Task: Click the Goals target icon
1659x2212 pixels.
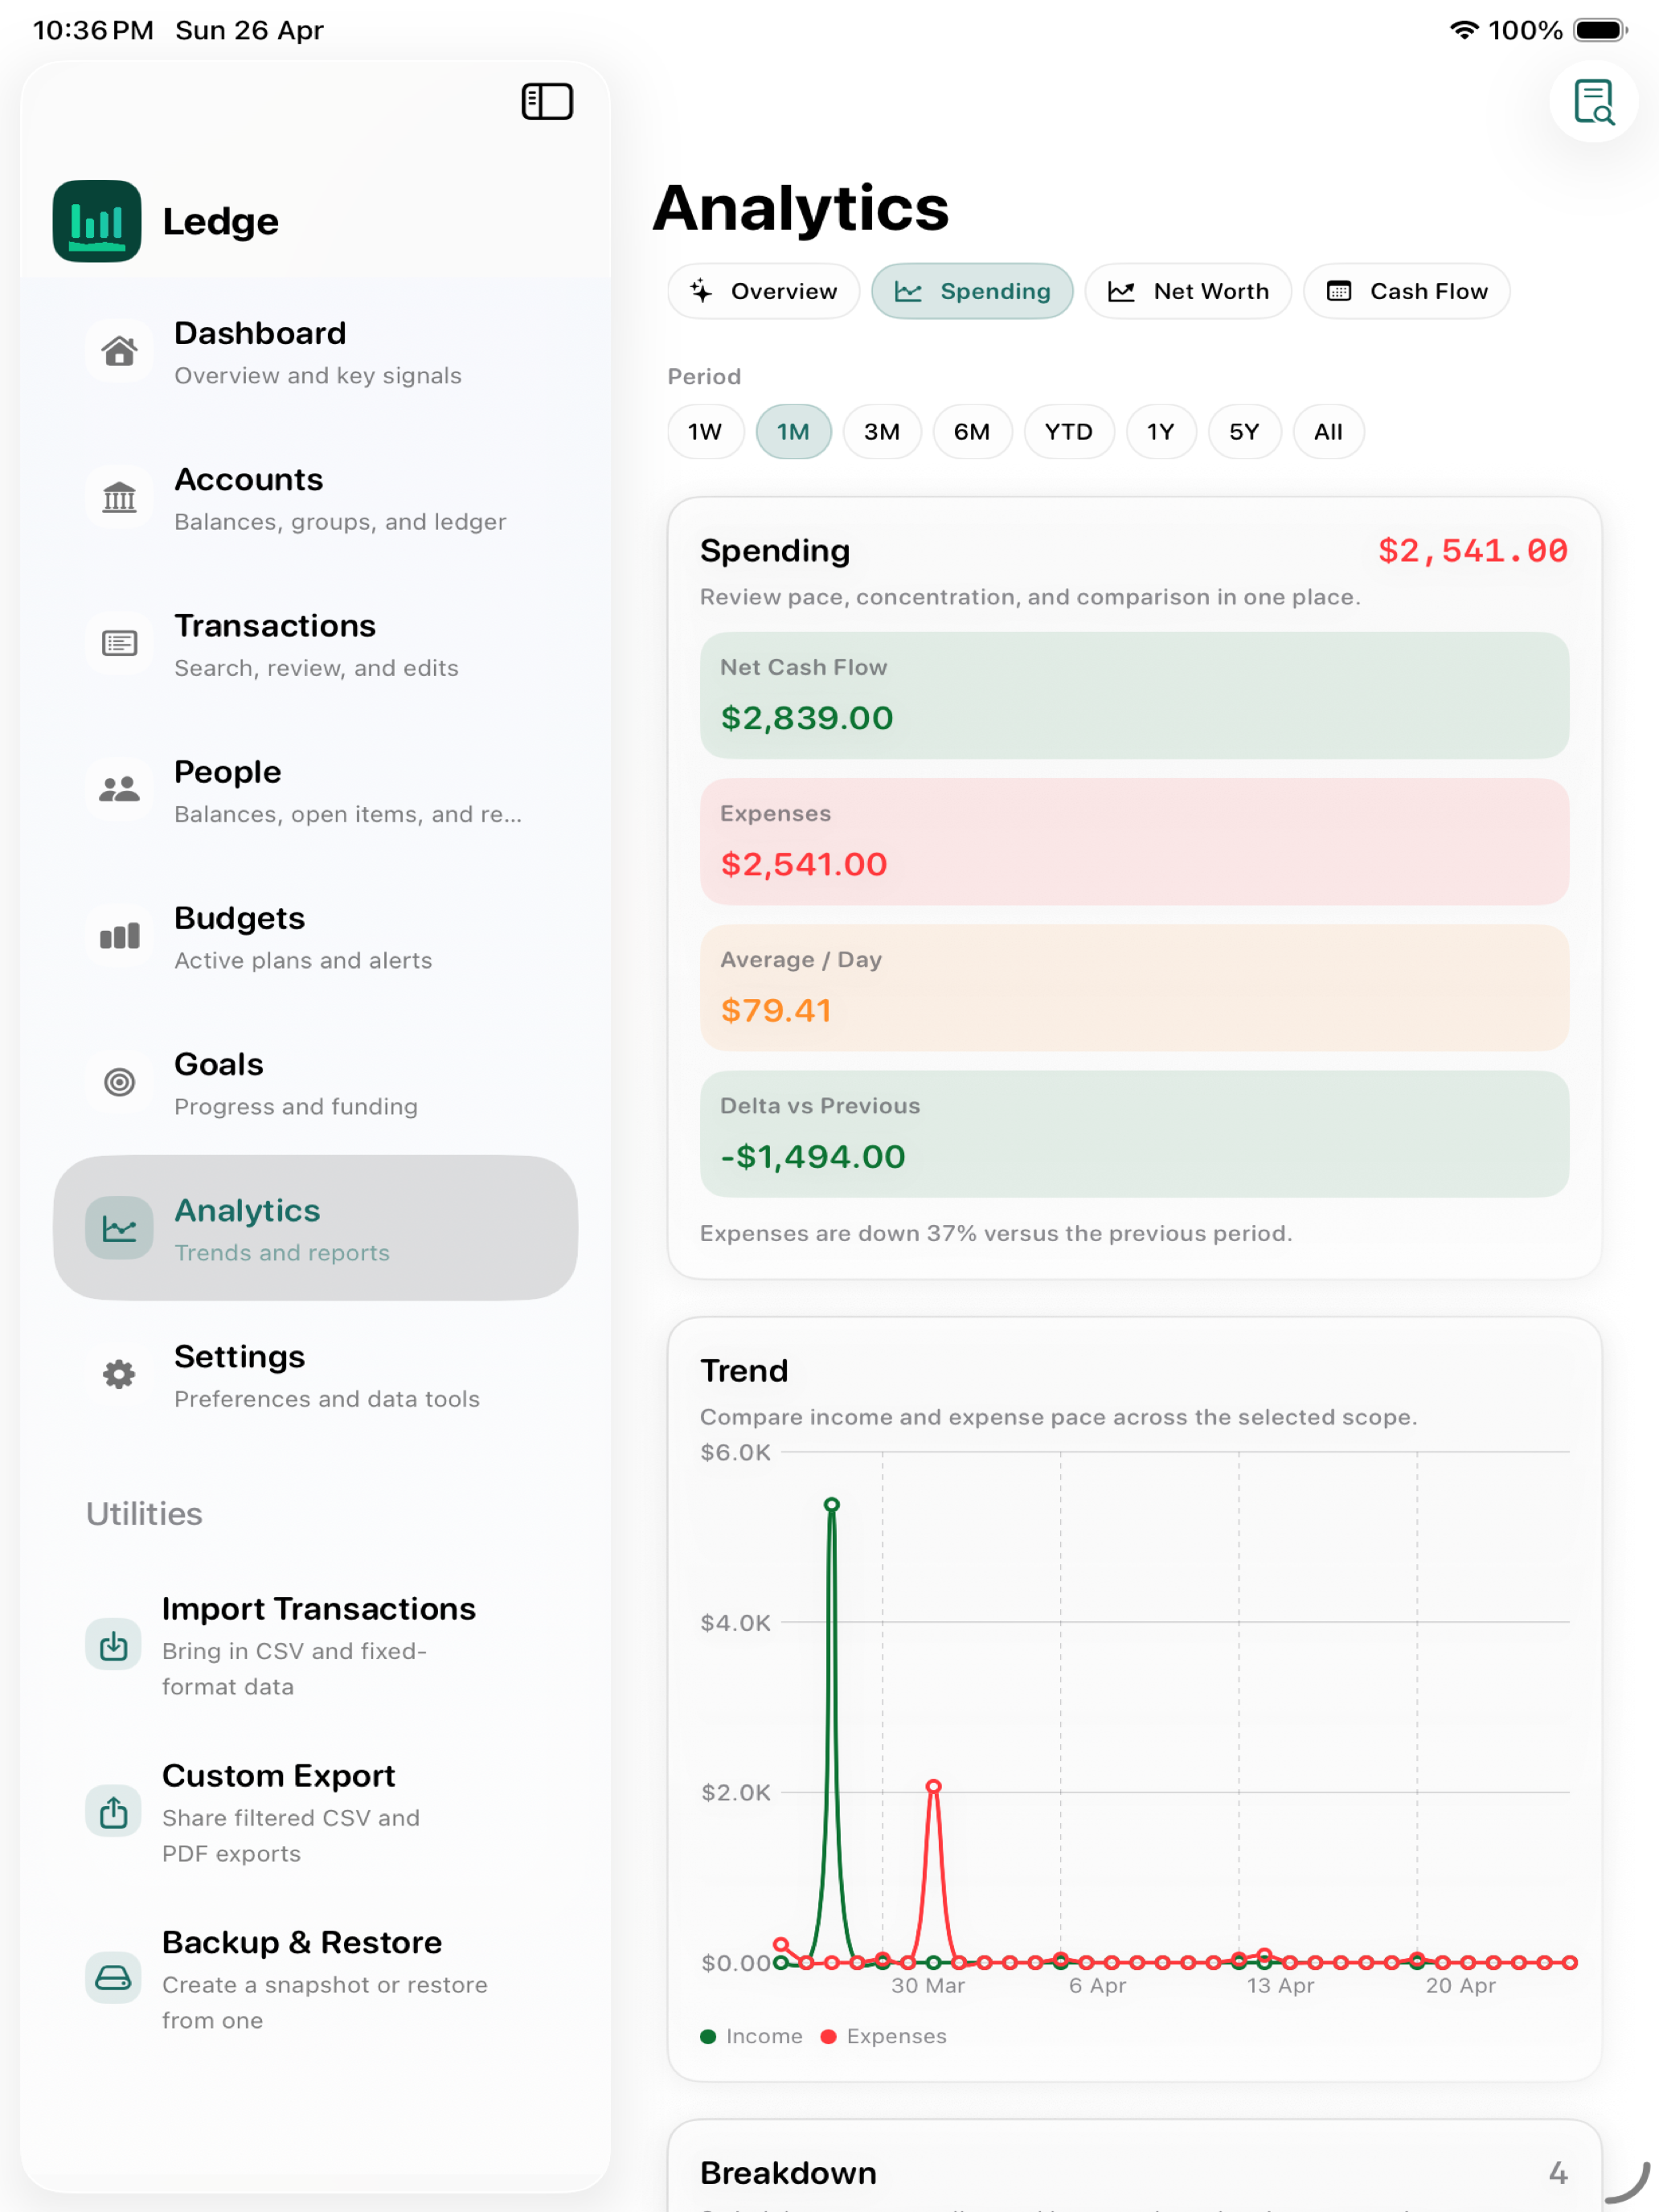Action: [x=119, y=1082]
